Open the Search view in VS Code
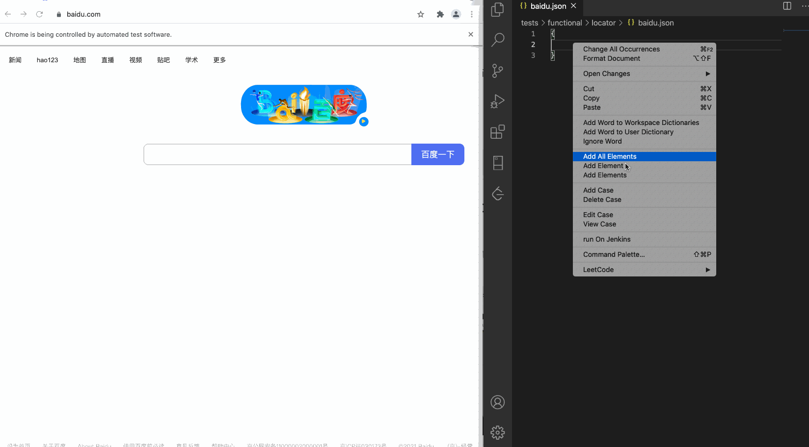The width and height of the screenshot is (809, 447). click(x=497, y=40)
